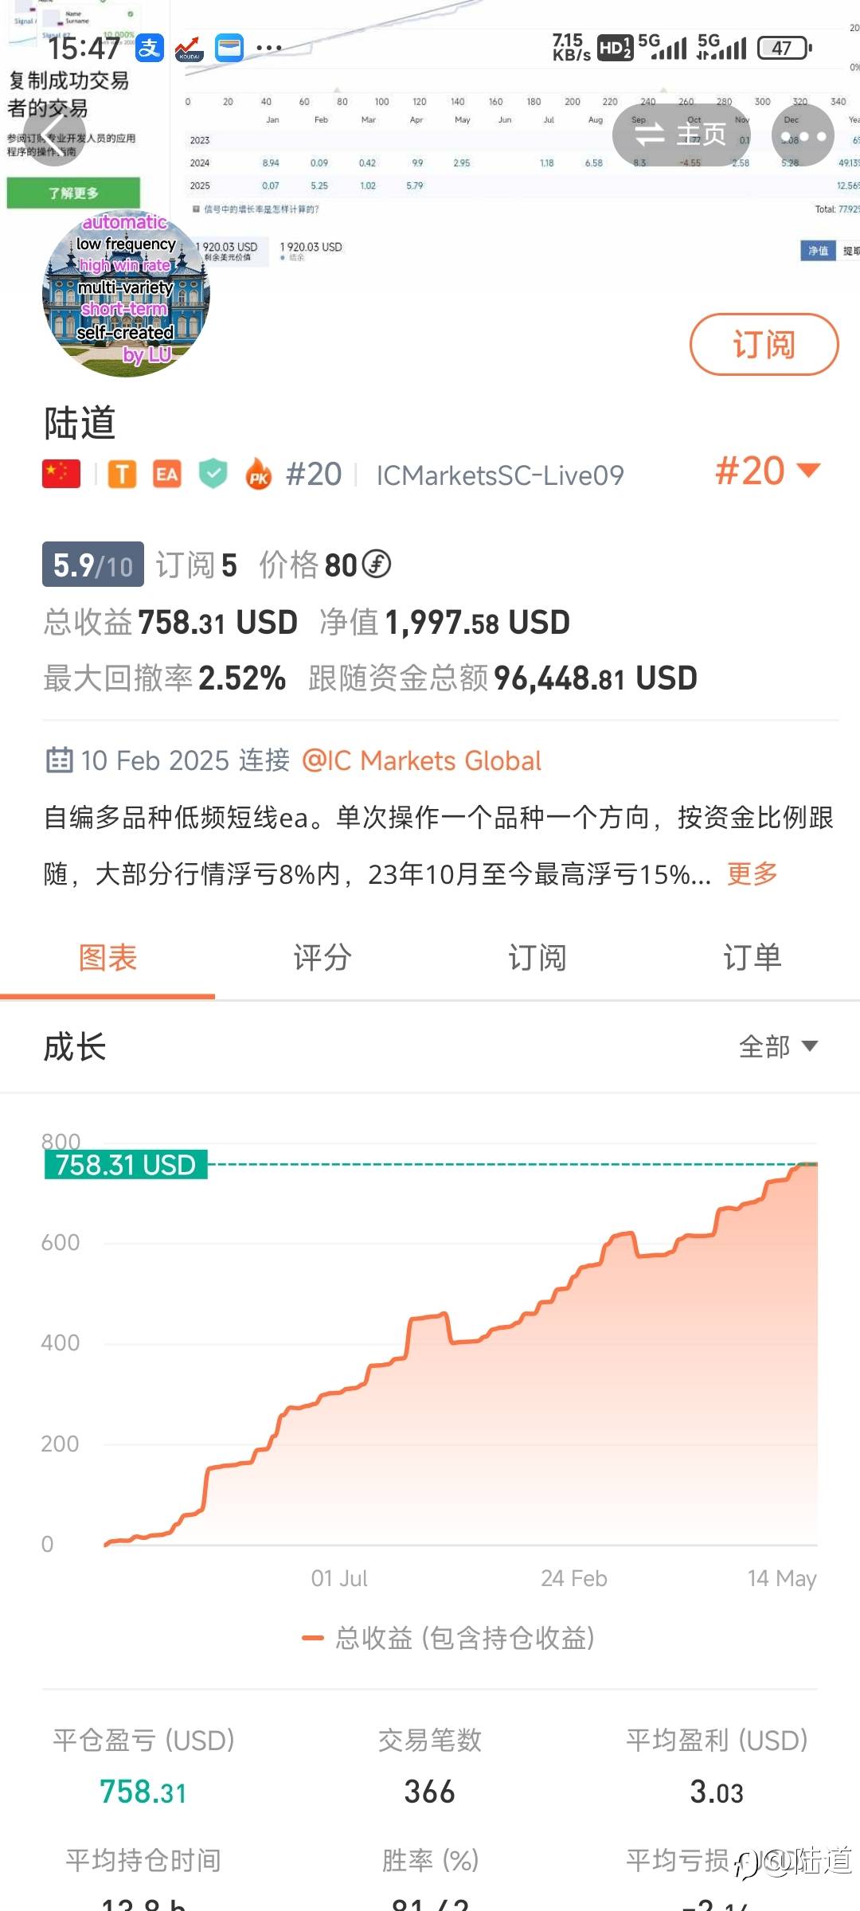860x1911 pixels.
Task: Tap the China flag icon
Action: click(61, 475)
